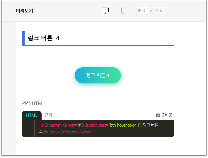Click the gradient 링크 버튼 4 button
This screenshot has height=158, width=208.
point(98,75)
